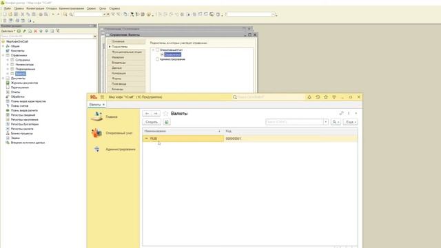Click the Undo arrow in Configurator toolbar
Screen dimensions: 441x248
coord(53,14)
